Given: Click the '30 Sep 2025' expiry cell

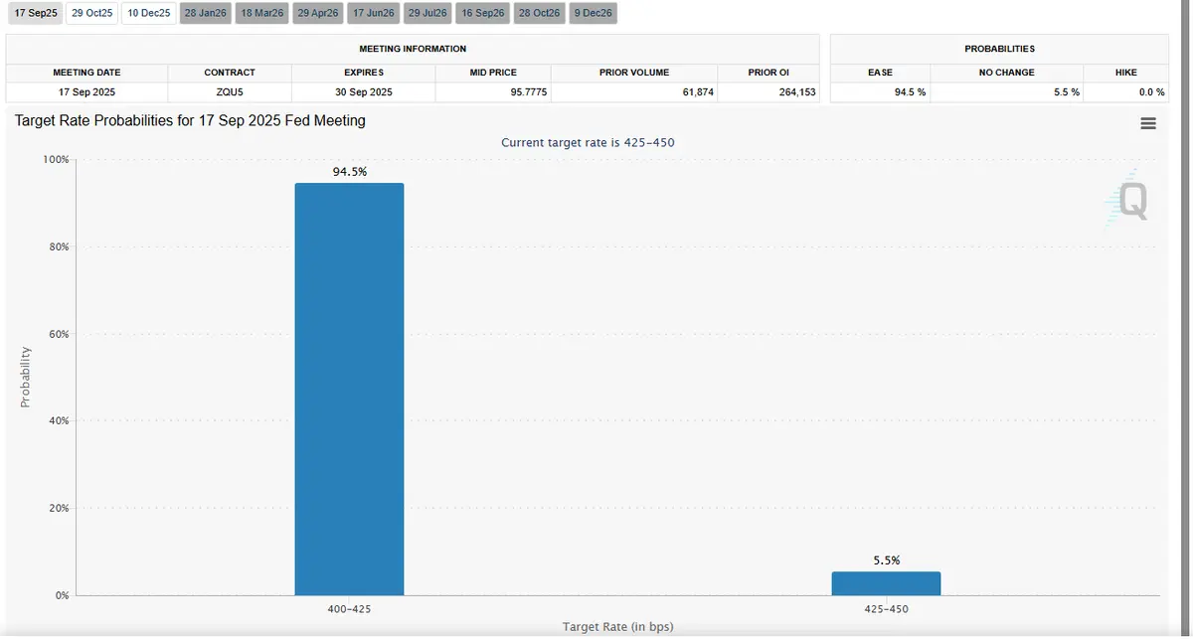Looking at the screenshot, I should [x=364, y=91].
